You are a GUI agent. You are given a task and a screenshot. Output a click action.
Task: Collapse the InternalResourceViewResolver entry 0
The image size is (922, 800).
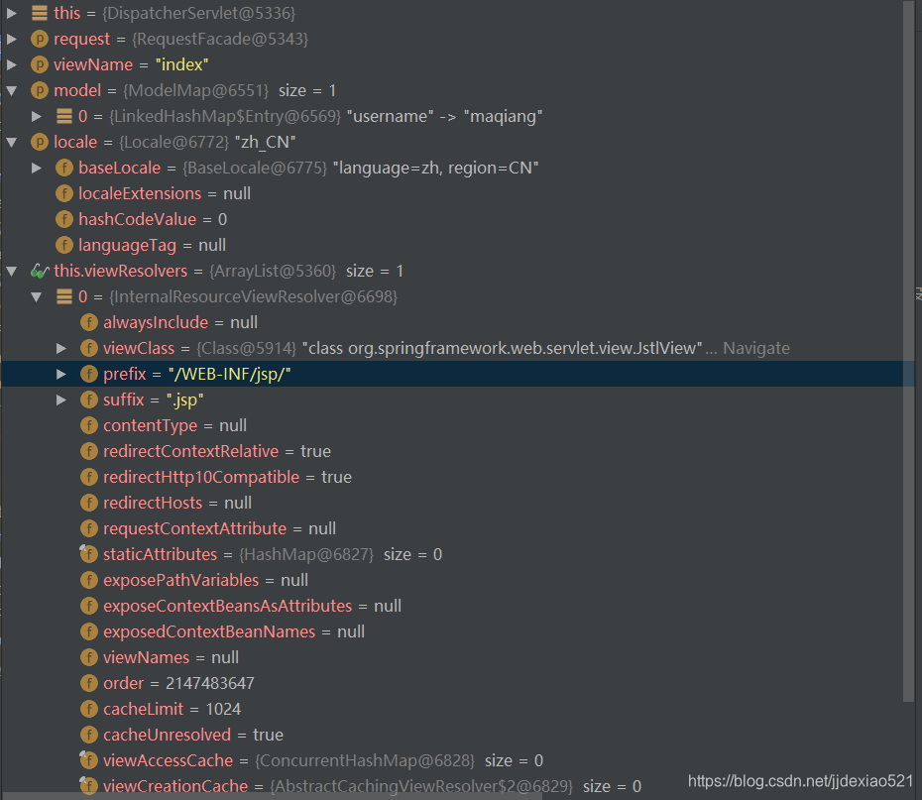(37, 296)
